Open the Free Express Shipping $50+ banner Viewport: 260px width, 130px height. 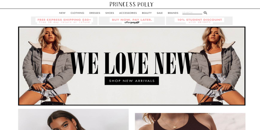point(64,21)
